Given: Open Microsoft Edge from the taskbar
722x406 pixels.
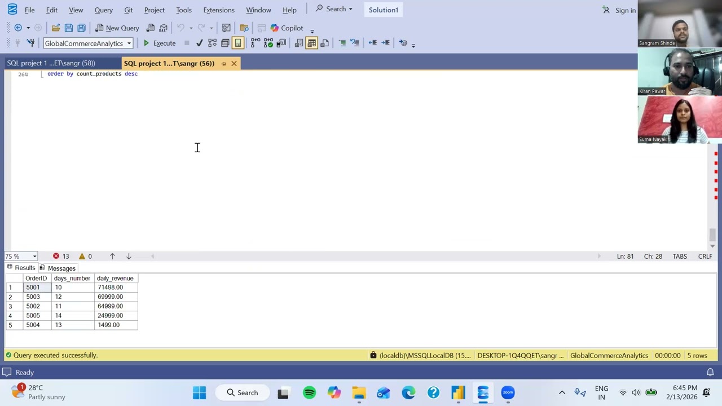Looking at the screenshot, I should pos(408,392).
